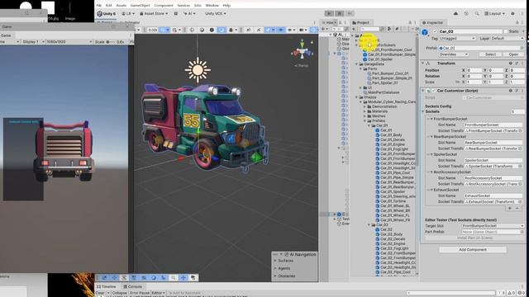Screen dimensions: 529x297
Task: Open the Component menu
Action: coord(164,6)
